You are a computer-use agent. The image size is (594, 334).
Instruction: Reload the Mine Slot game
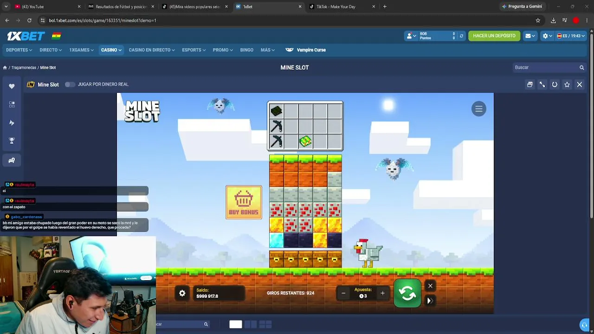tap(555, 84)
